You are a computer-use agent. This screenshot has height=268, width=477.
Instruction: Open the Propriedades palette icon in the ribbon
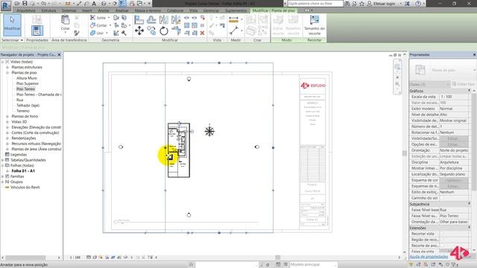(x=37, y=31)
